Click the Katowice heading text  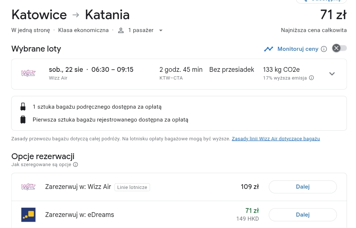click(x=39, y=15)
